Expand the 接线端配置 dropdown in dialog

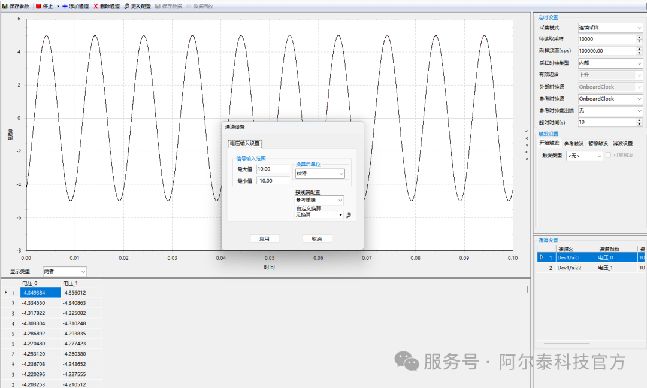pos(319,200)
